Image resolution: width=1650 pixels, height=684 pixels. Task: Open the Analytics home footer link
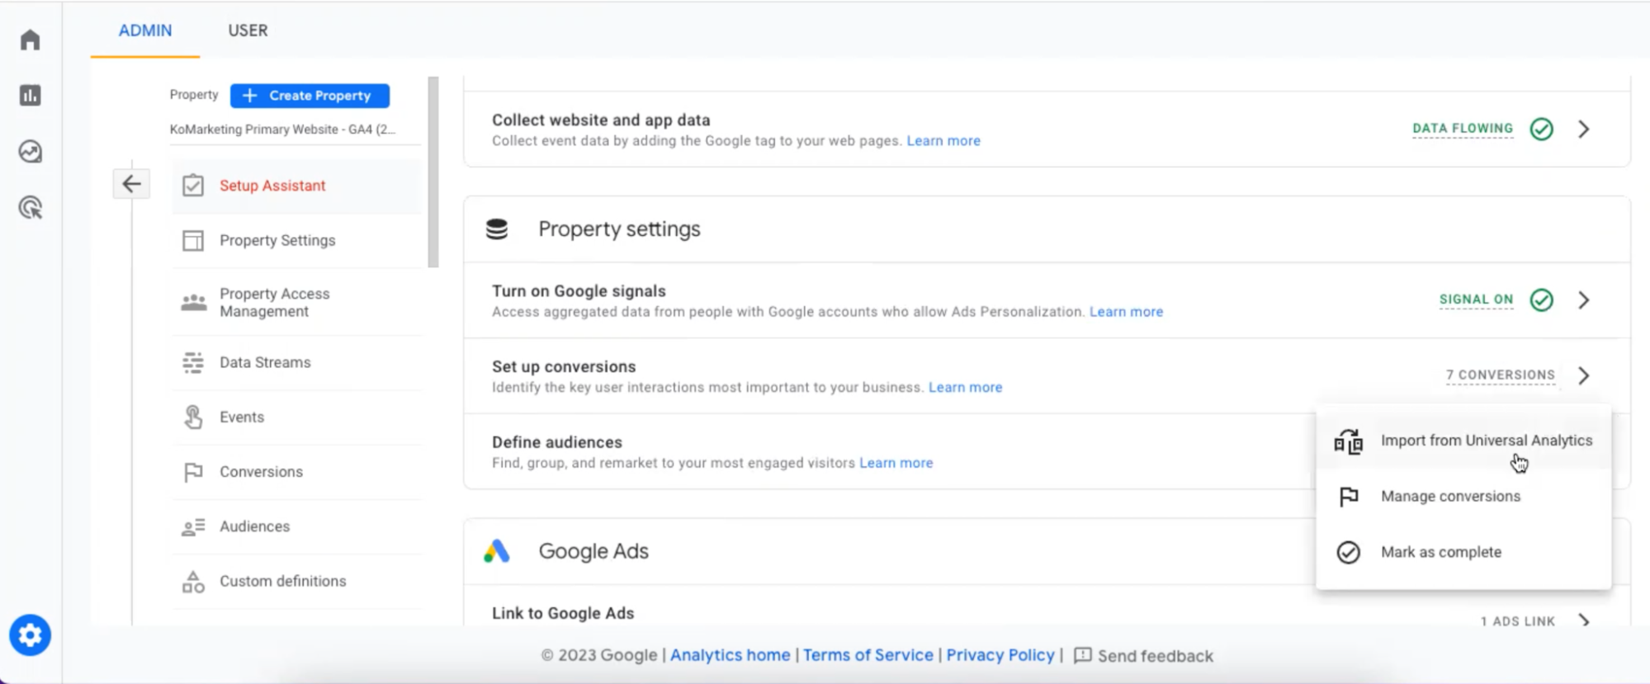[730, 655]
